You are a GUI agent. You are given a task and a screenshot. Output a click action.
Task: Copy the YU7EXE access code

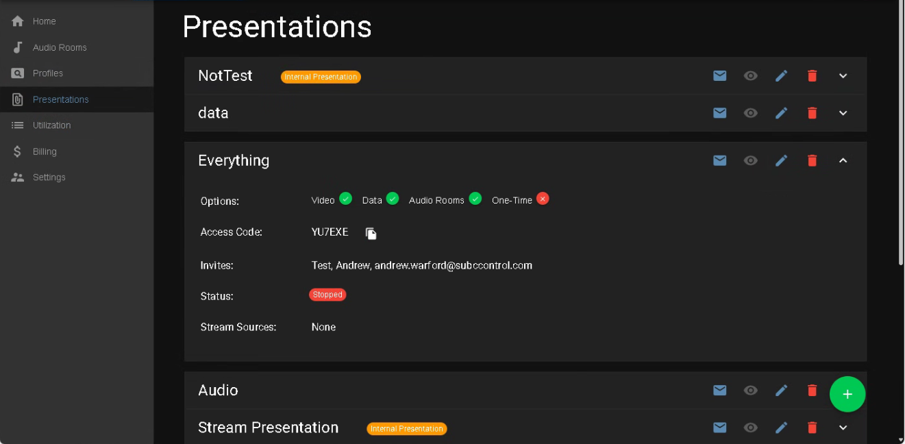tap(371, 234)
